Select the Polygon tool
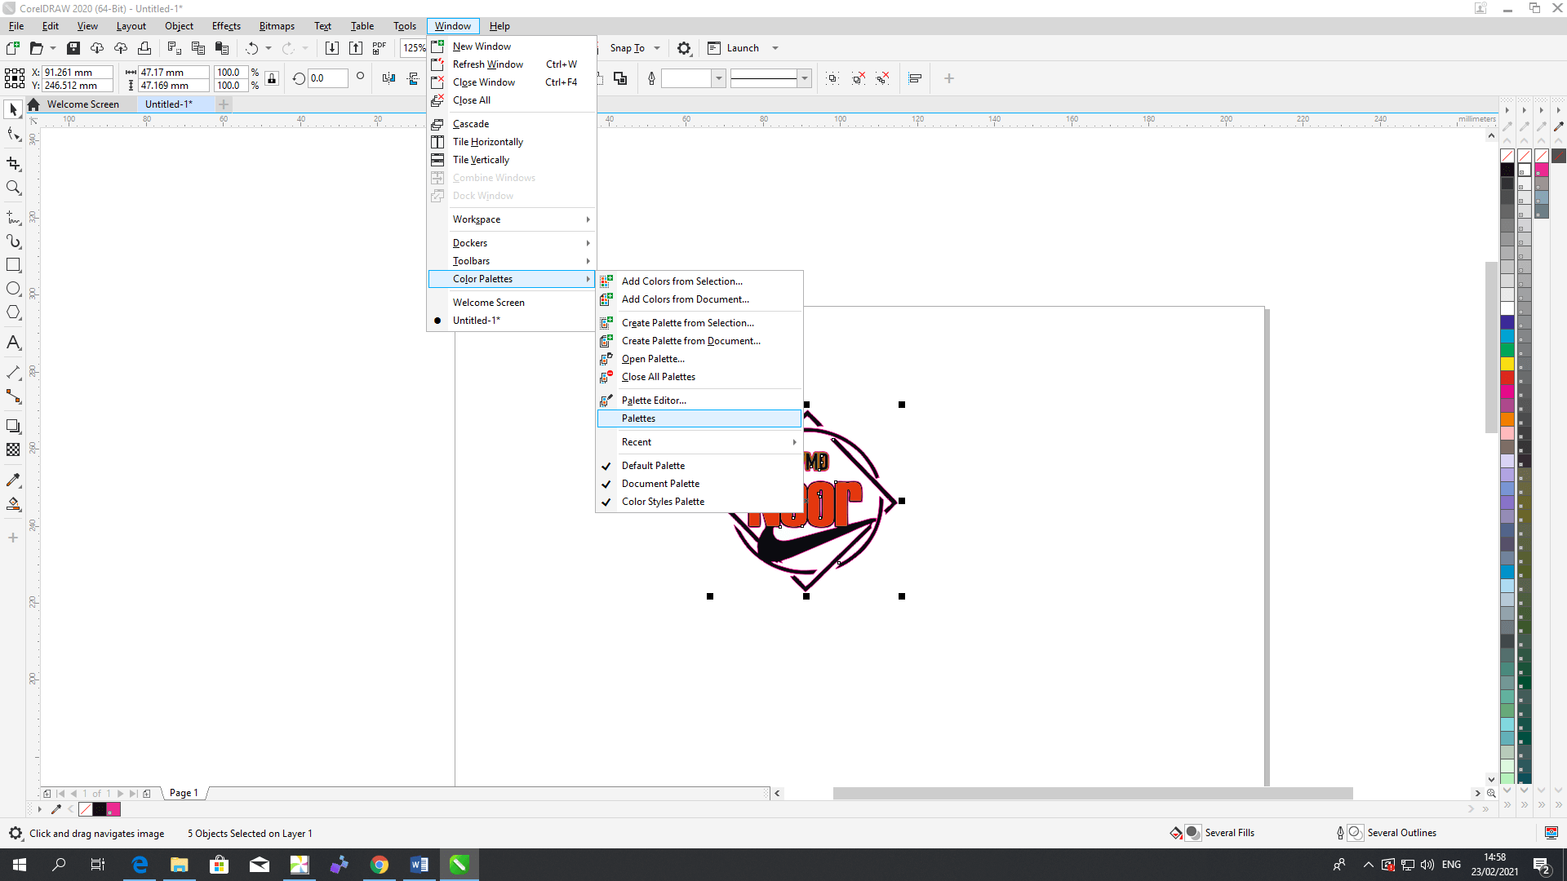This screenshot has height=881, width=1567. coord(13,312)
